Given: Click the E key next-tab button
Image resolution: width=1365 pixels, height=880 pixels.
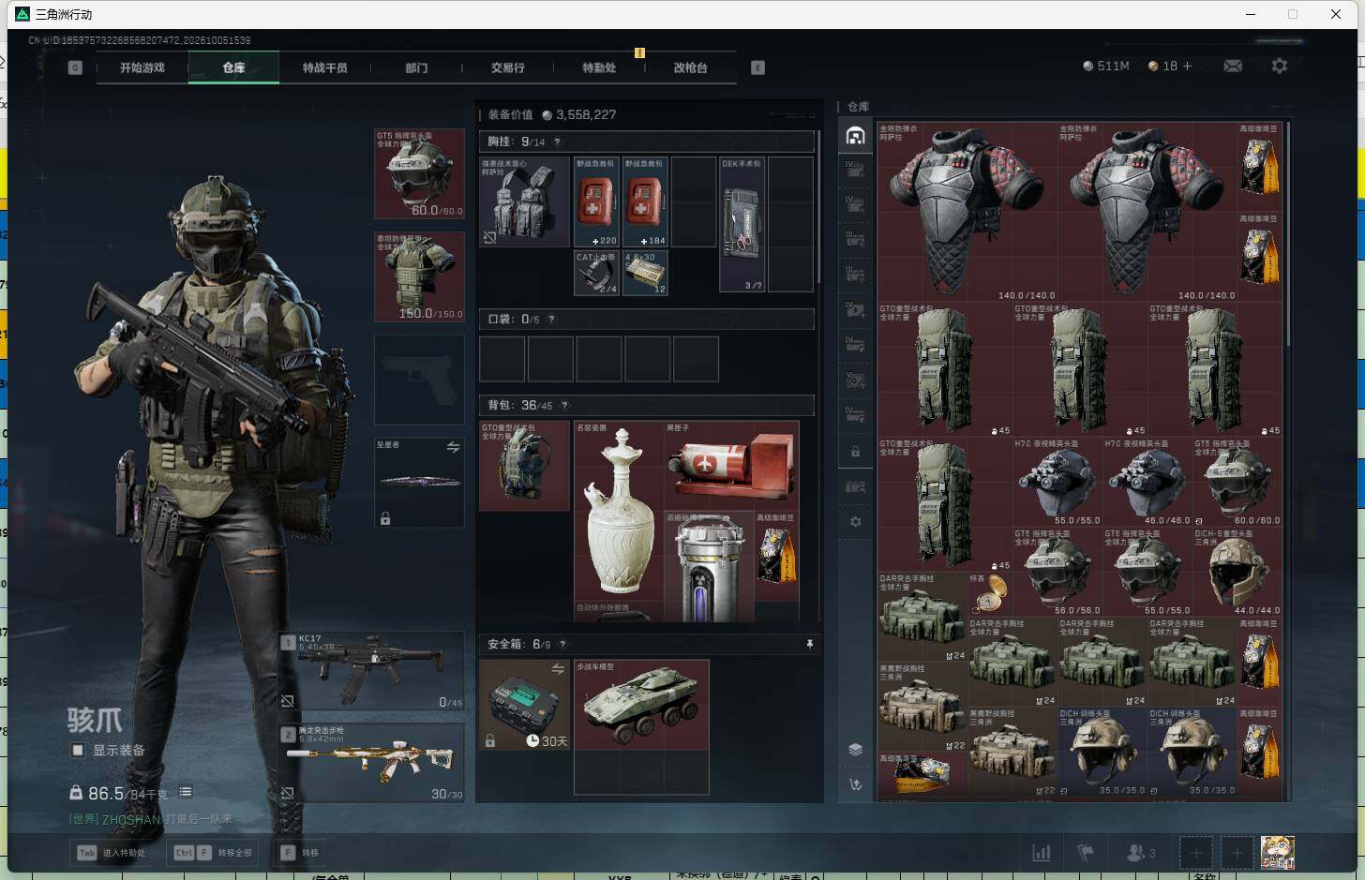Looking at the screenshot, I should pyautogui.click(x=757, y=67).
